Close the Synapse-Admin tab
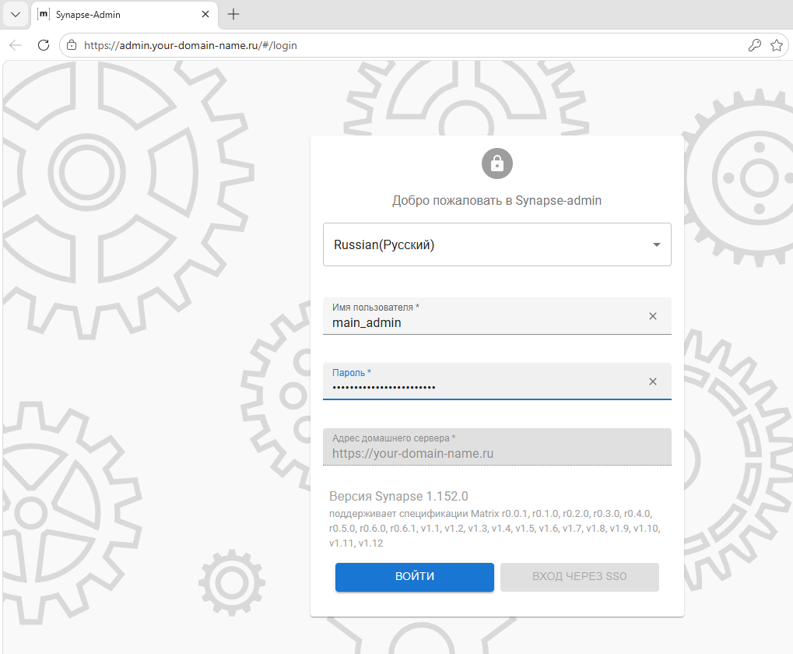The width and height of the screenshot is (793, 654). (205, 14)
